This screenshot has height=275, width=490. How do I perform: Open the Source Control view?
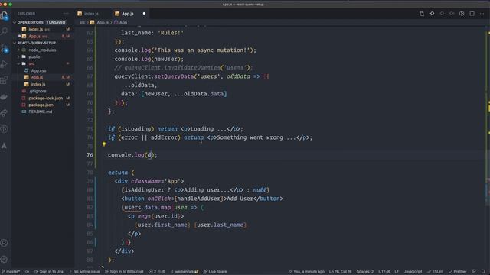pos(5,48)
